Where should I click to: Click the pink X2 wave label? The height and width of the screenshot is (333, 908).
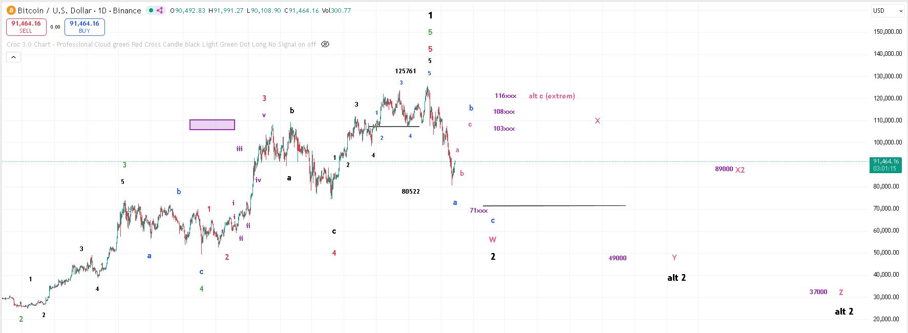click(x=740, y=170)
